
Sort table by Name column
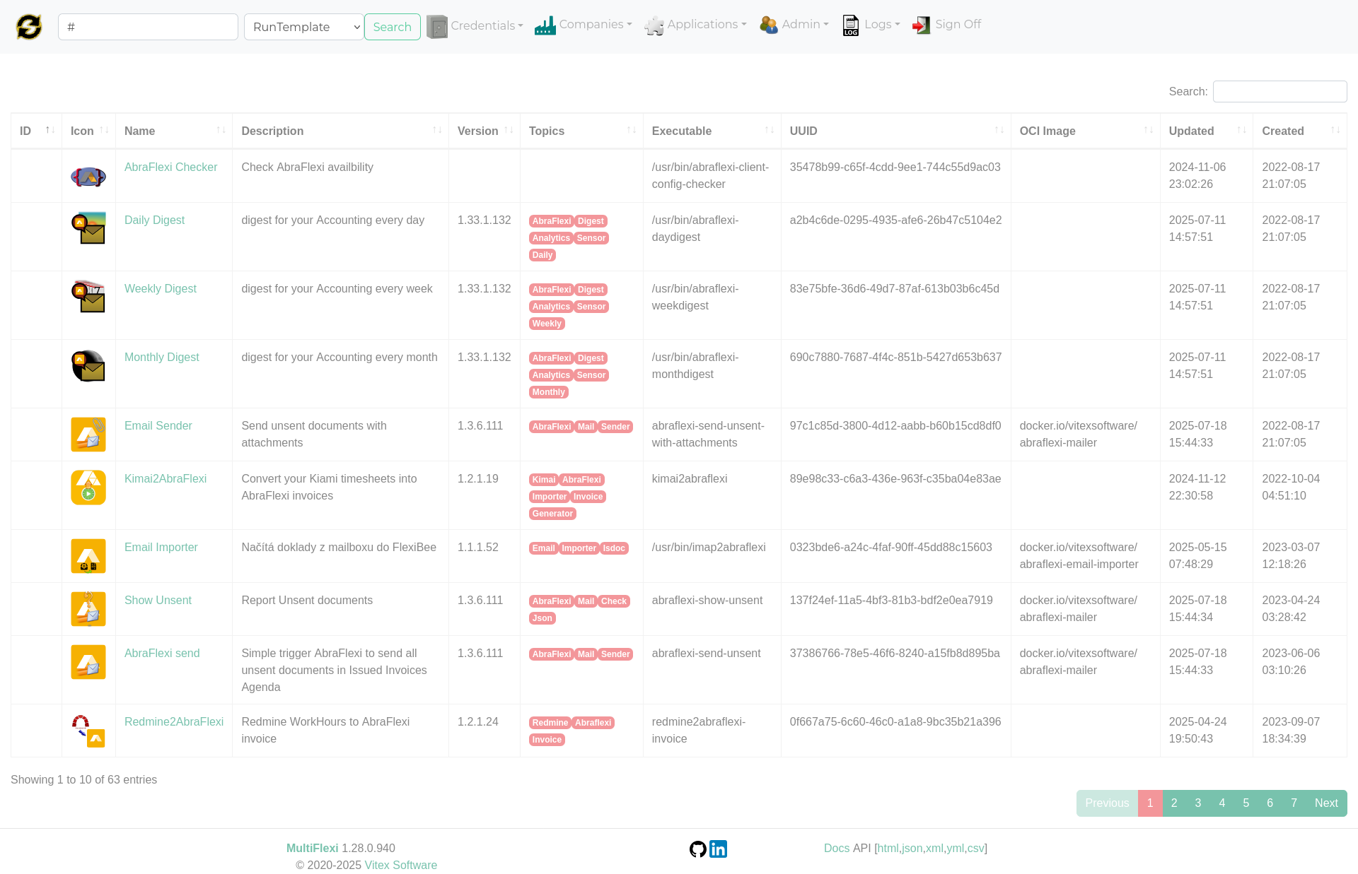pyautogui.click(x=173, y=131)
